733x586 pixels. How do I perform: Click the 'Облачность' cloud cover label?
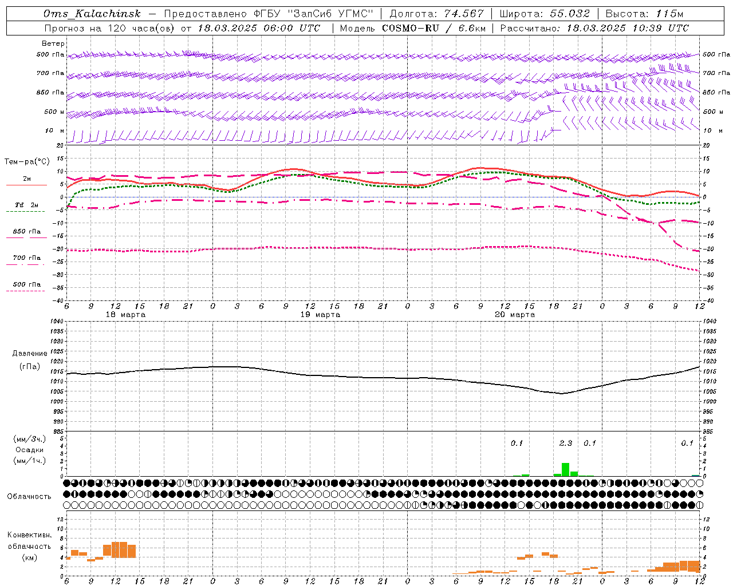point(29,496)
